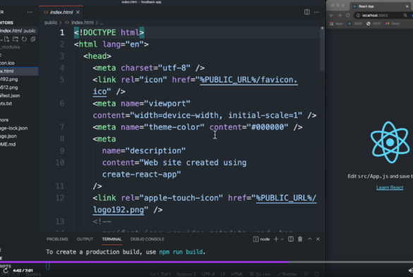Open the favicon.ico file
The width and height of the screenshot is (413, 277).
pos(7,63)
